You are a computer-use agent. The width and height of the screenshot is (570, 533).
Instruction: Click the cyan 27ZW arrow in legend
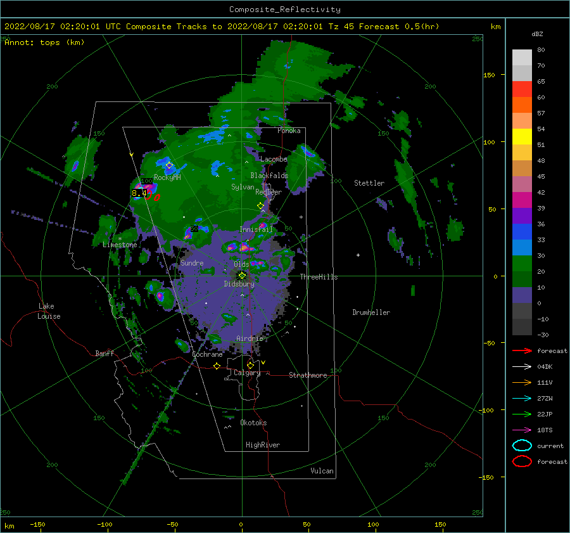522,399
